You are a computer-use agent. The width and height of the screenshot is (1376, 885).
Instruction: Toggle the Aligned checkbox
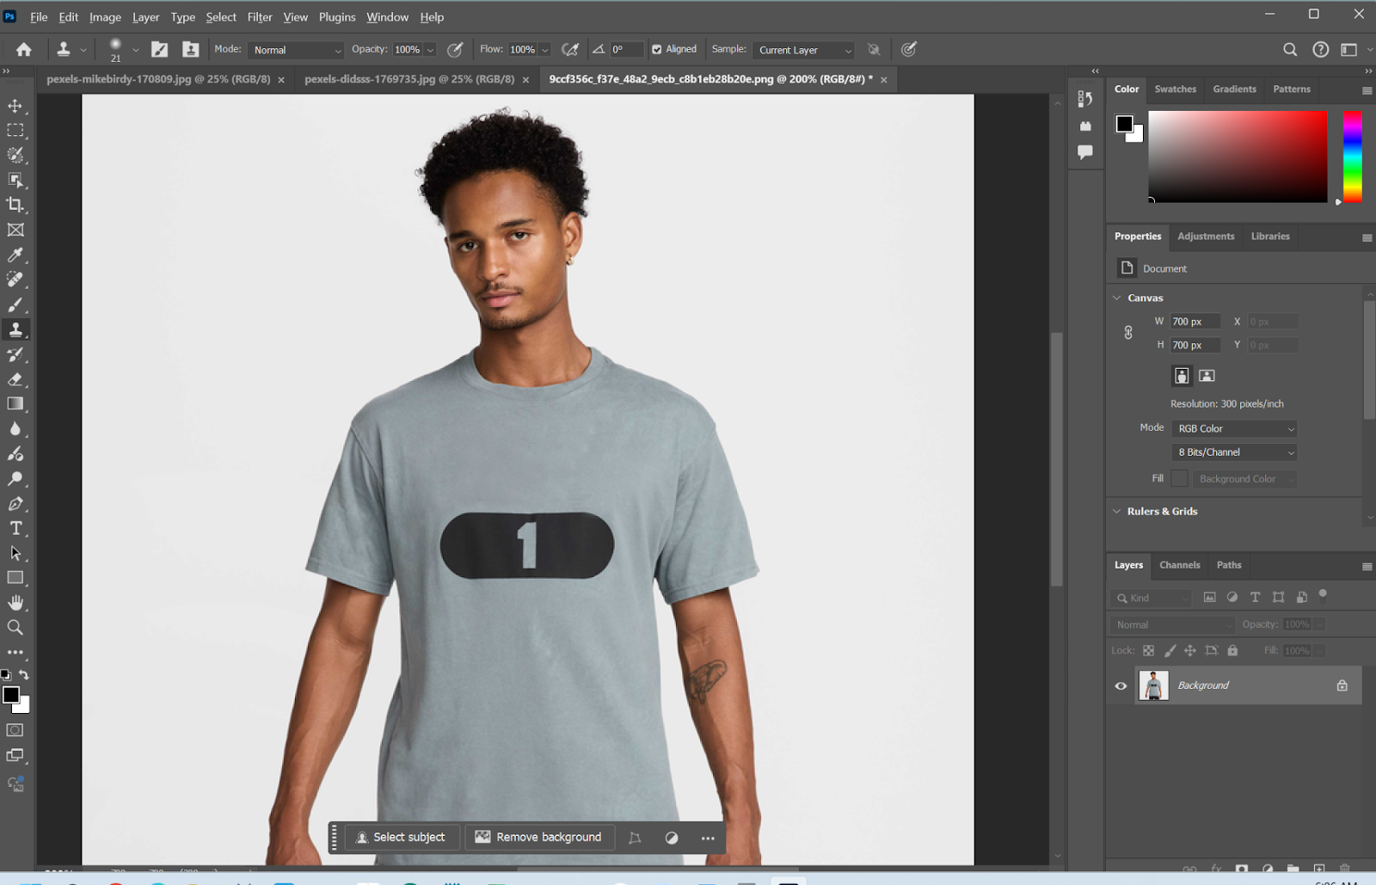pos(657,50)
